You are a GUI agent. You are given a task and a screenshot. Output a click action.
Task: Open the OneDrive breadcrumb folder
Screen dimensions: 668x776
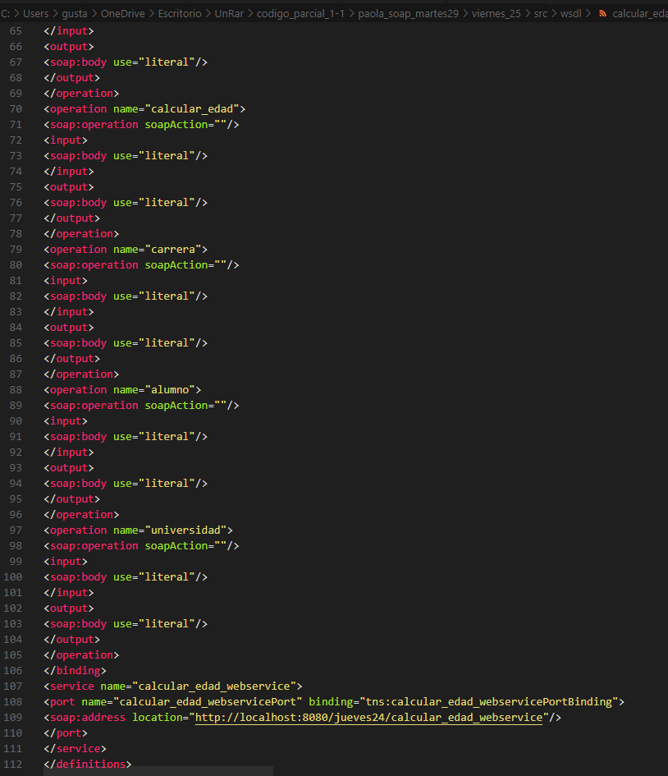(121, 14)
